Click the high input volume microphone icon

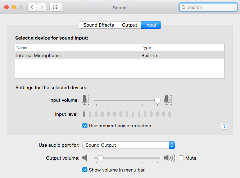[168, 100]
